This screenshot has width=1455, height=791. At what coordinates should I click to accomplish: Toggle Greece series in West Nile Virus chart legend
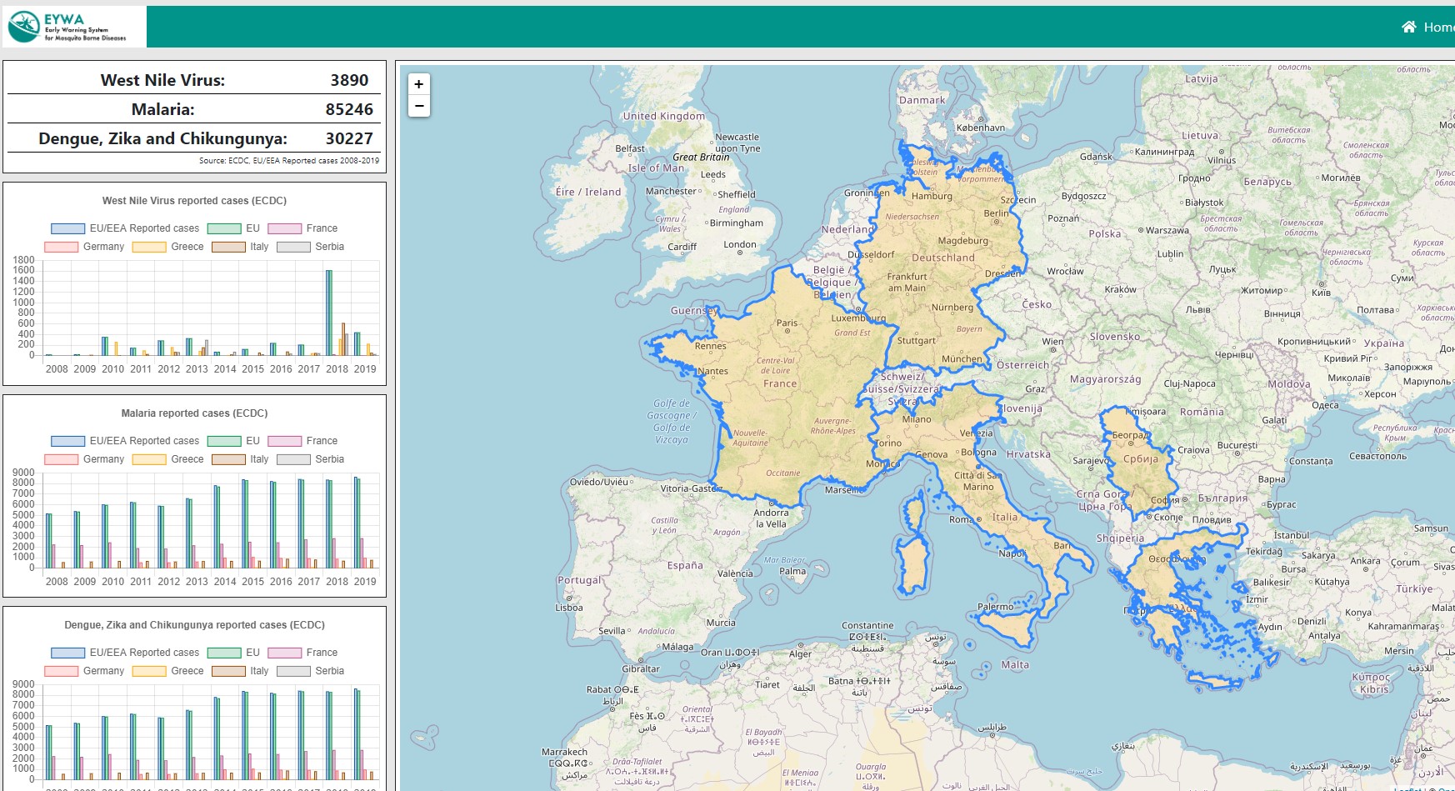(168, 247)
